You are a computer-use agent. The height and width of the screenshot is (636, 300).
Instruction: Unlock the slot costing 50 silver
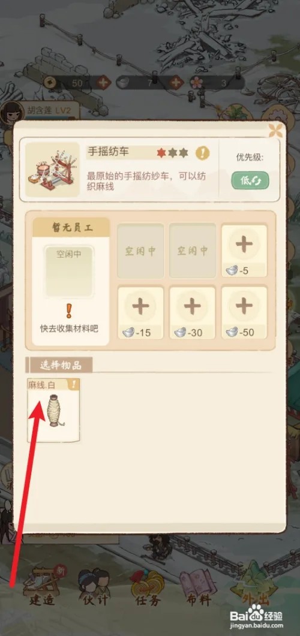244,312
